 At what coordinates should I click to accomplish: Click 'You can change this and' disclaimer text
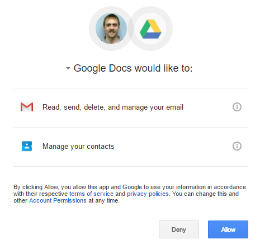pyautogui.click(x=205, y=194)
